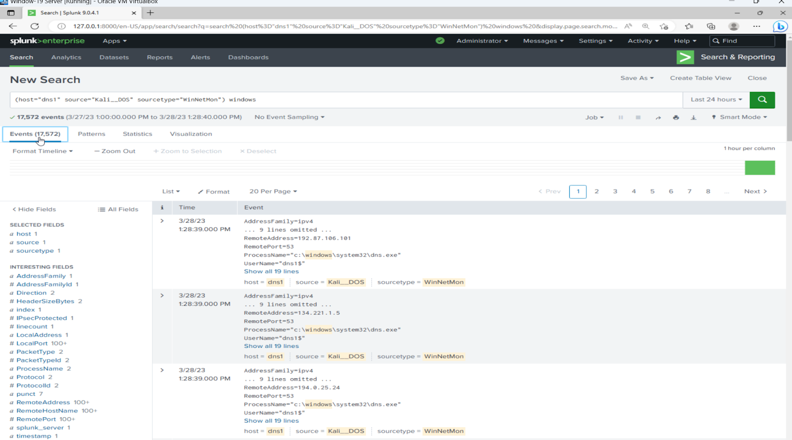Add page to favorites star icon
Viewport: 792px width, 440px height.
(x=664, y=26)
